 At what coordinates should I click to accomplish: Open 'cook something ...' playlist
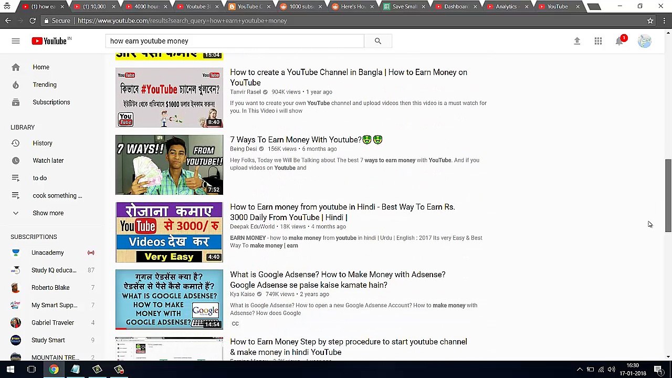click(57, 196)
